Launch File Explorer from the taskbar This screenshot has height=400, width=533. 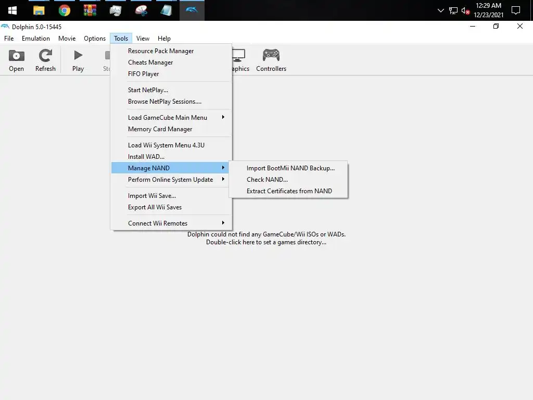click(x=39, y=10)
